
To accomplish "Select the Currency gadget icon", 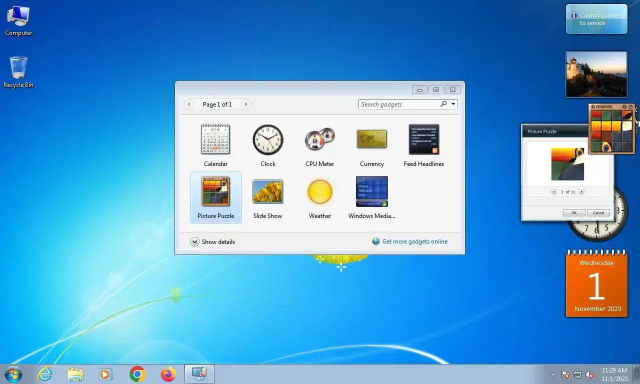I will coord(371,139).
